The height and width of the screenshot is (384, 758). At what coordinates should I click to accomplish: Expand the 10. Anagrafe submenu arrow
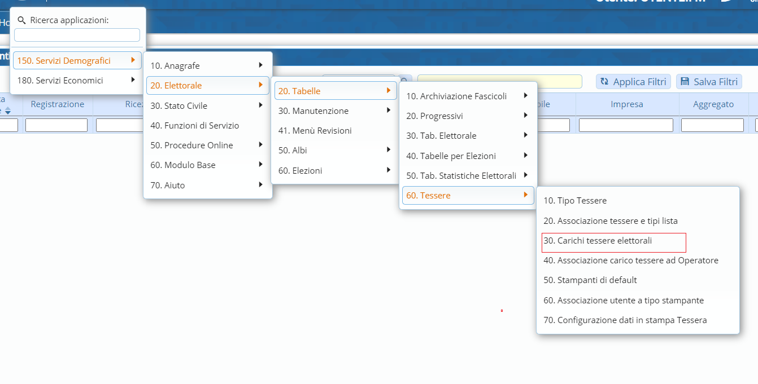point(260,65)
